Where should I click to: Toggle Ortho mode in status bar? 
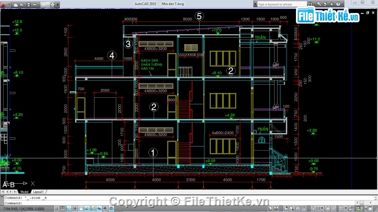point(69,208)
